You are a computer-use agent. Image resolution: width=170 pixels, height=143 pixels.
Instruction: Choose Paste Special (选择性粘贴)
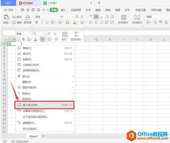point(45,70)
